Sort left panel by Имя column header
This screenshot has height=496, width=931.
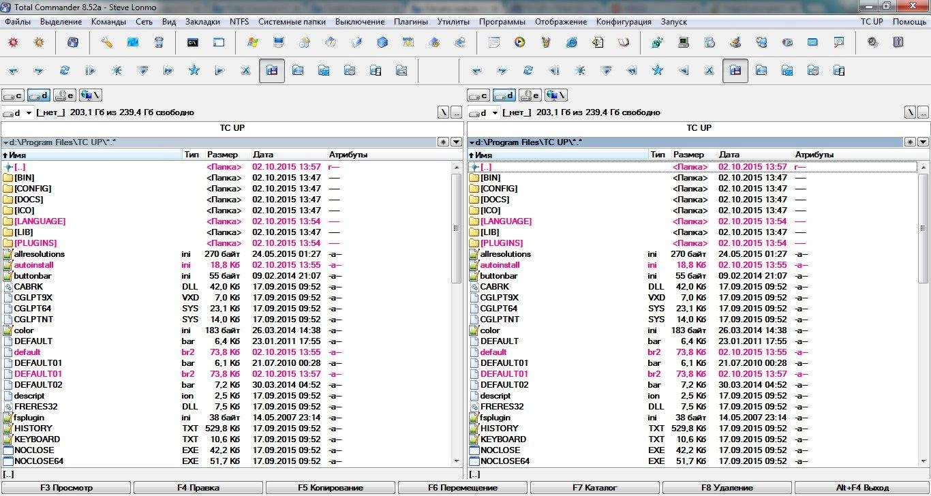pyautogui.click(x=91, y=155)
